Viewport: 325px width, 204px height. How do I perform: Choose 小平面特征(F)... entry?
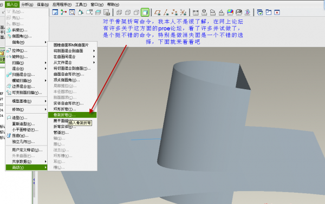pyautogui.click(x=27, y=130)
